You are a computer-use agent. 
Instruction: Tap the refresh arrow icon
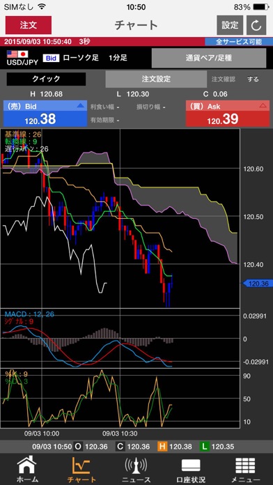coord(256,25)
